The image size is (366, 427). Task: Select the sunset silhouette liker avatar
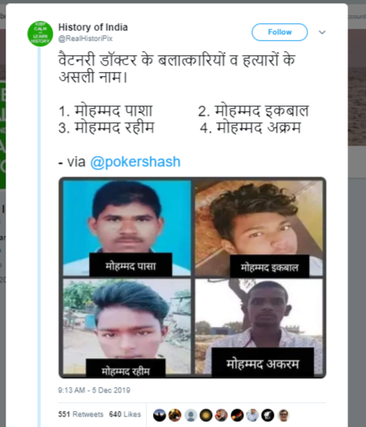click(159, 415)
